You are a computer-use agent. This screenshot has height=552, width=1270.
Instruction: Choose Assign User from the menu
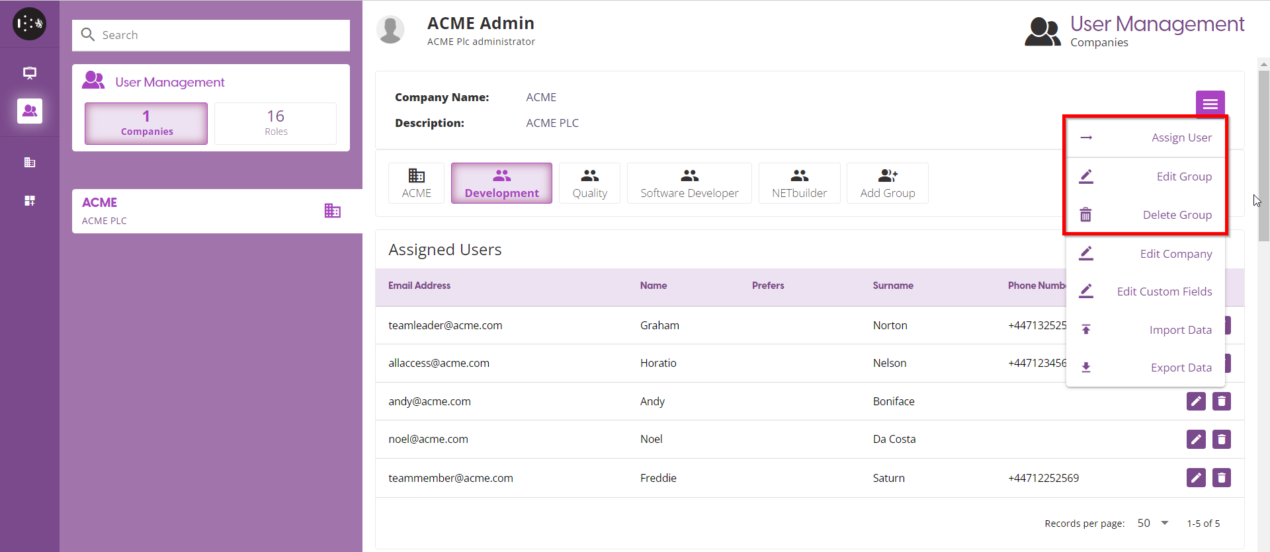(x=1146, y=138)
